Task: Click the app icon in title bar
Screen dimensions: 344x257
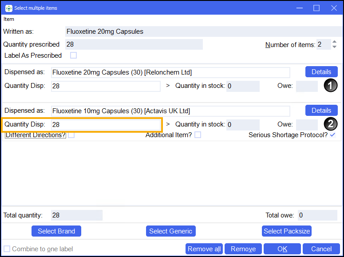Action: 8,8
